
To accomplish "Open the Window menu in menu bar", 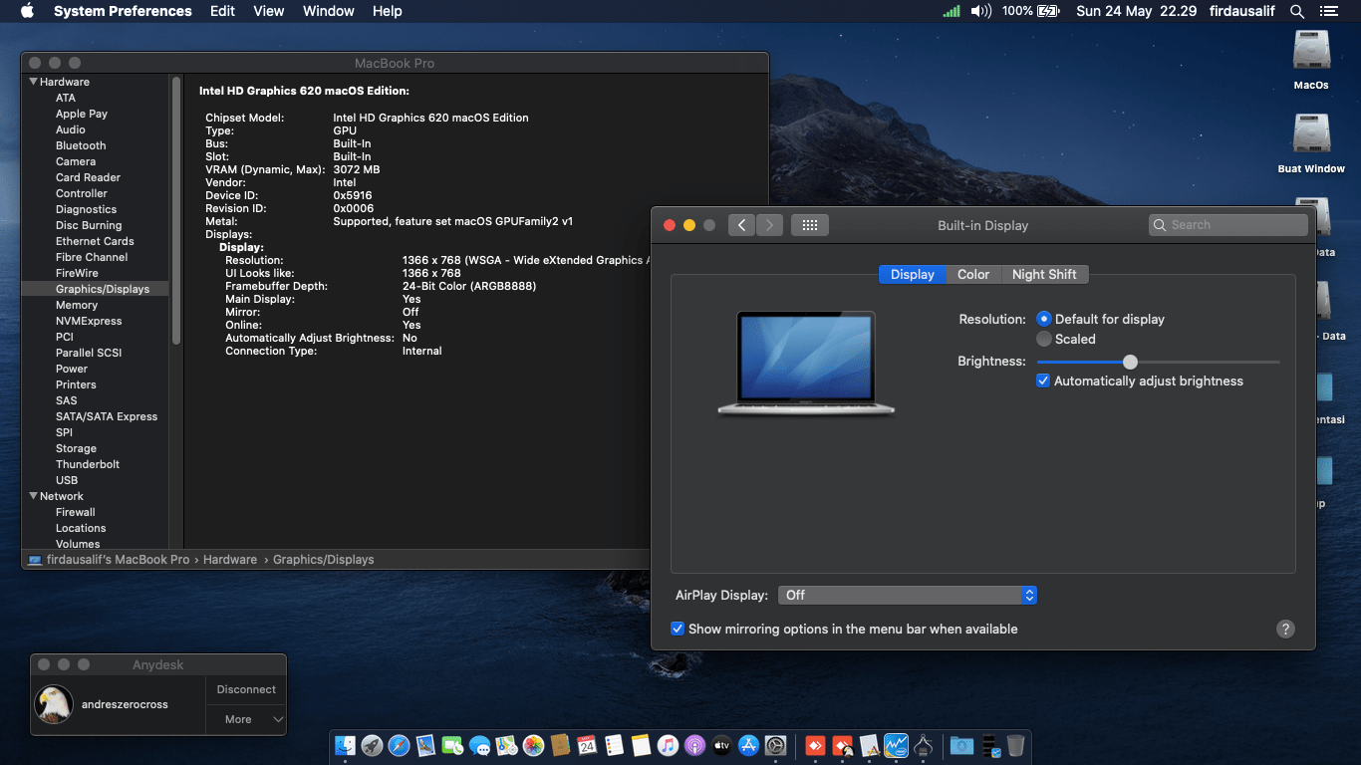I will [x=328, y=11].
